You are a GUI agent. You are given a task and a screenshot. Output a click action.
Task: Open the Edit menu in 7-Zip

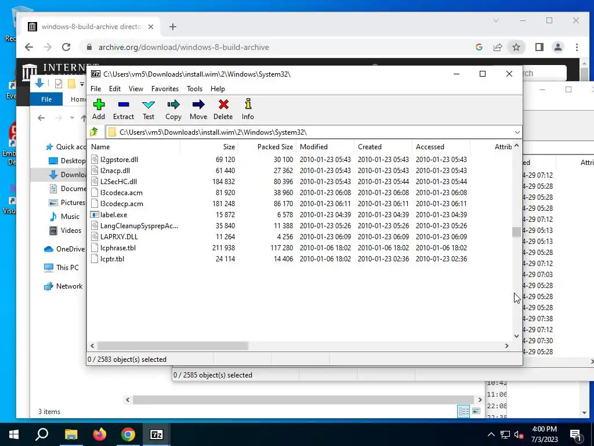[x=115, y=89]
